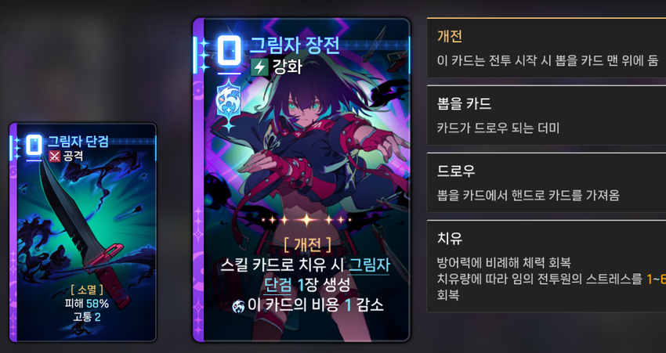
Task: Click the 피해 58% damage text
Action: pos(87,304)
